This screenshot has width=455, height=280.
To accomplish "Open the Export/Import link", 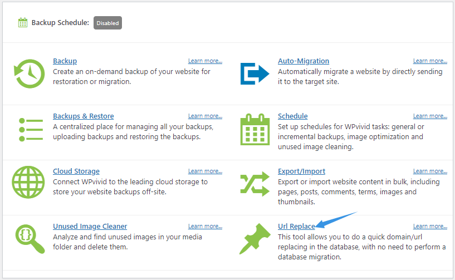I will 301,171.
